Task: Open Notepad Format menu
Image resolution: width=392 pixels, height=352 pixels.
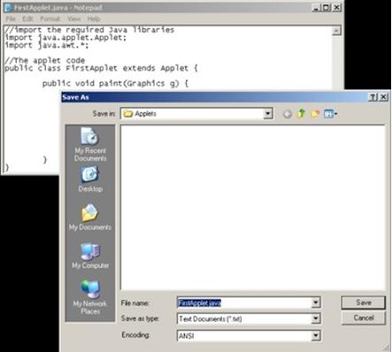Action: coord(50,19)
